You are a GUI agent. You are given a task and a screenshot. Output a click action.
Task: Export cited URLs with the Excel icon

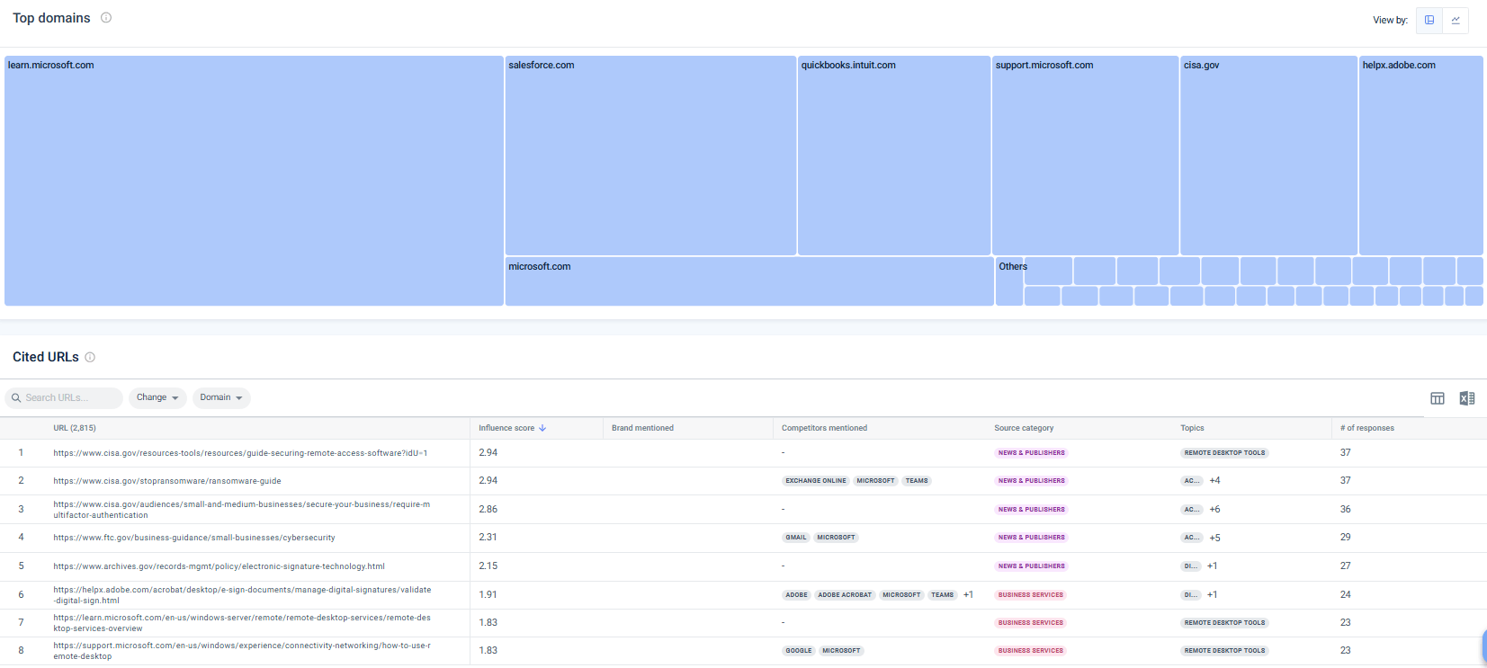tap(1467, 398)
